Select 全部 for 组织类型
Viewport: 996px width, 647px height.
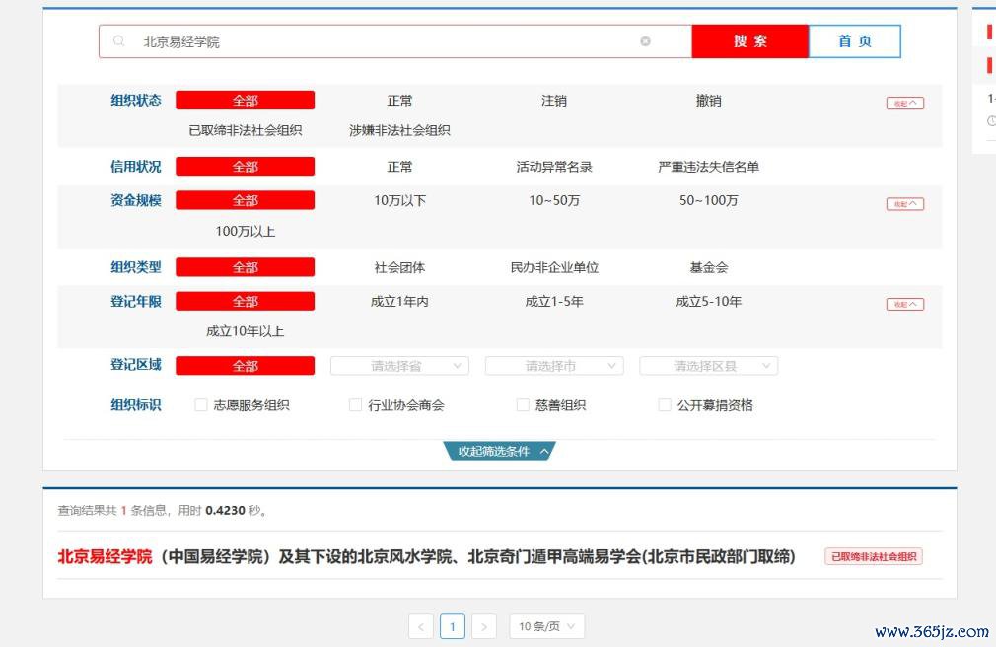tap(246, 267)
